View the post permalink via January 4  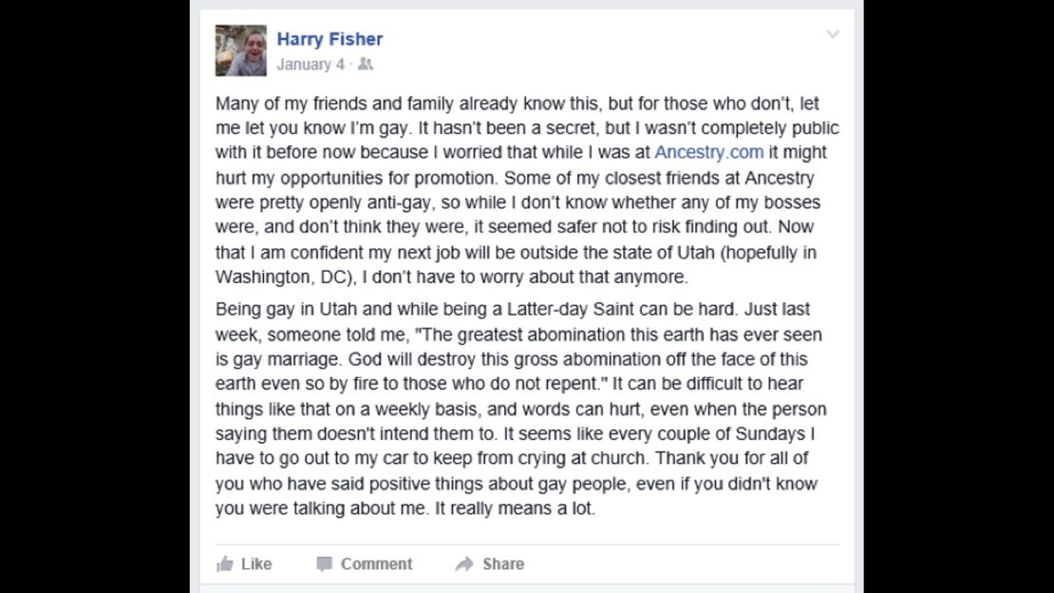(309, 65)
